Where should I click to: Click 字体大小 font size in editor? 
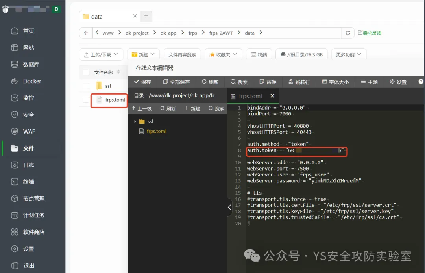(x=335, y=82)
